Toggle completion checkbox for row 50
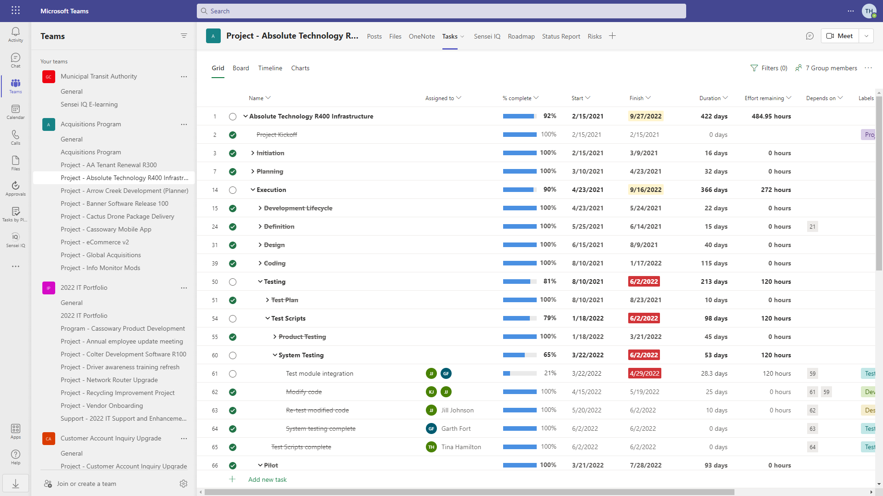The height and width of the screenshot is (496, 883). coord(232,281)
